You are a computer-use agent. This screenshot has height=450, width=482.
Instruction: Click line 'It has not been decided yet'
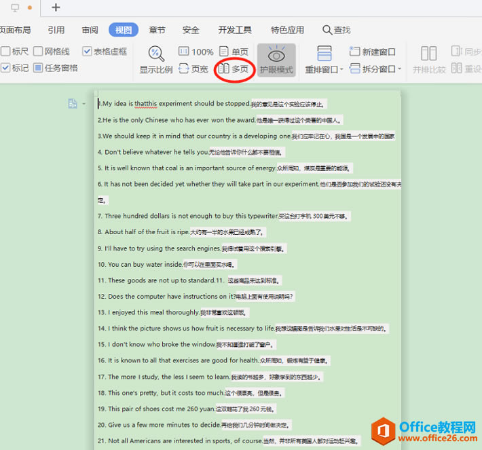coord(250,184)
